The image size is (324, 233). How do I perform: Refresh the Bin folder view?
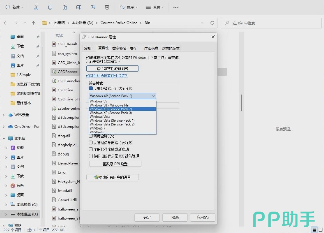212,23
